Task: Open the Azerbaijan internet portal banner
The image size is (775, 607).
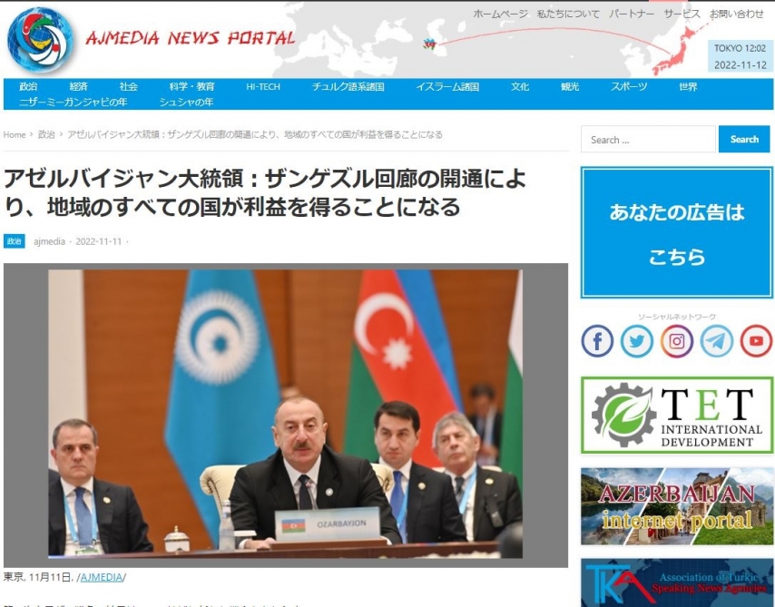Action: [676, 506]
